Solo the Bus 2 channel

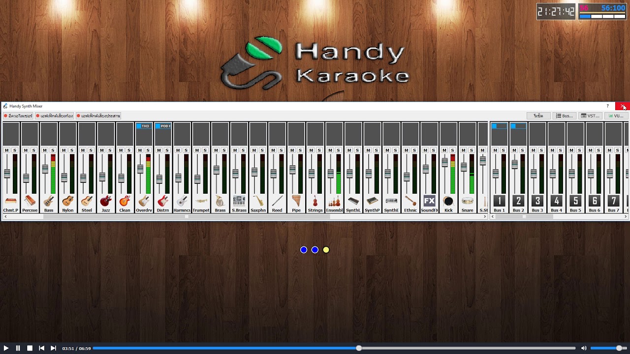(522, 150)
